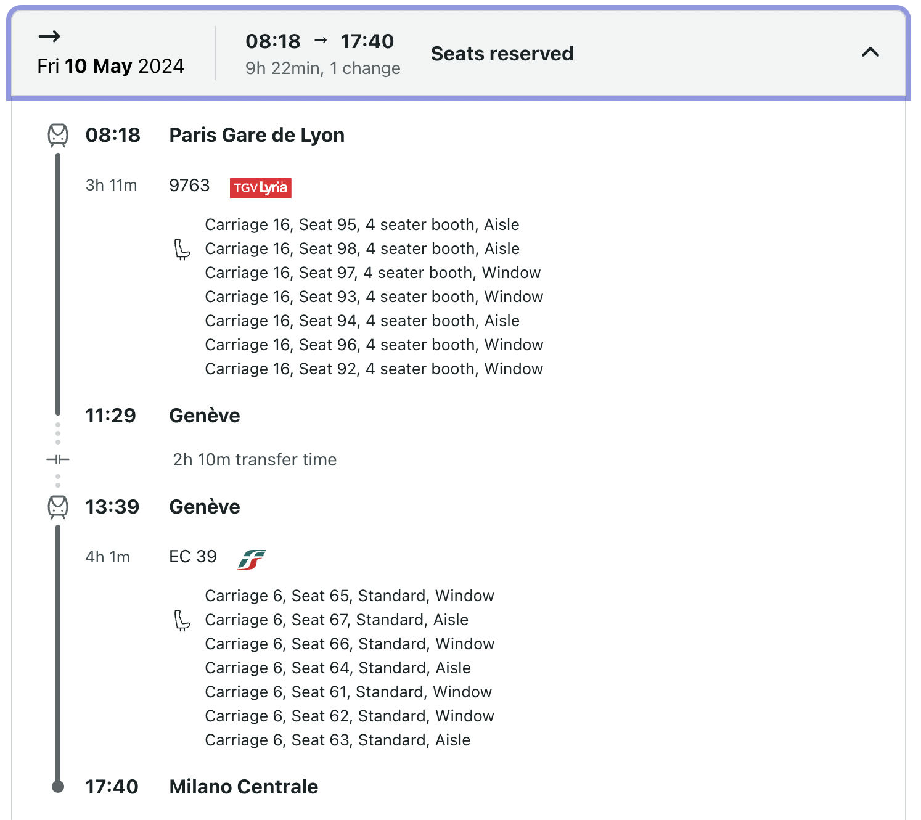Image resolution: width=921 pixels, height=820 pixels.
Task: Click the Trenitalia logo icon
Action: 252,559
